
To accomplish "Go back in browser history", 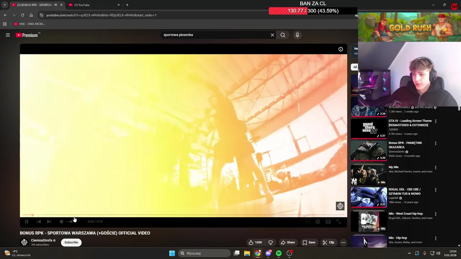I will pyautogui.click(x=5, y=15).
